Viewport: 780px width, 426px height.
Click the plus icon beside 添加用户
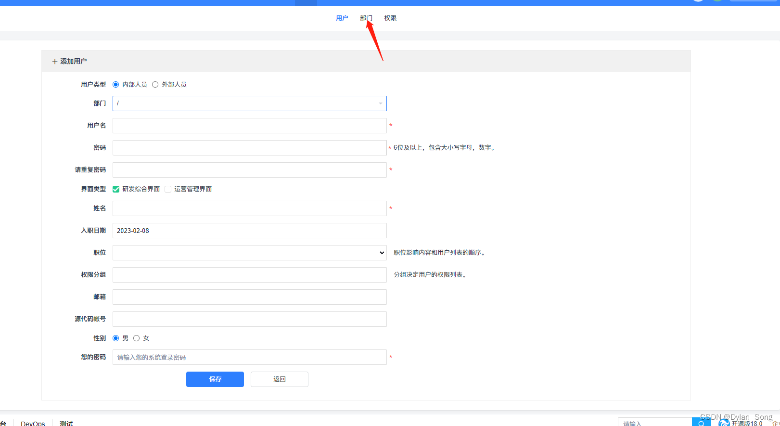click(x=55, y=62)
